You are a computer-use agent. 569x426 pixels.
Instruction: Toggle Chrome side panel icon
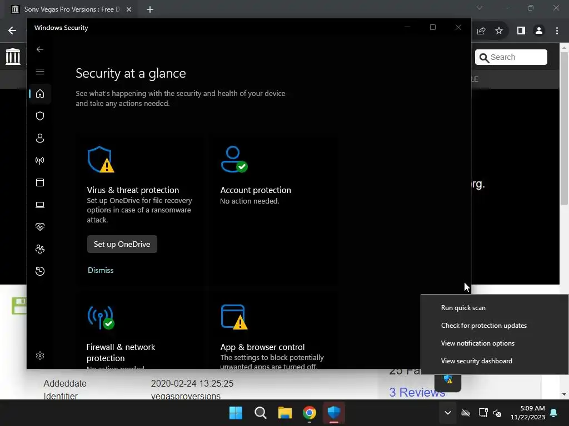(x=521, y=31)
